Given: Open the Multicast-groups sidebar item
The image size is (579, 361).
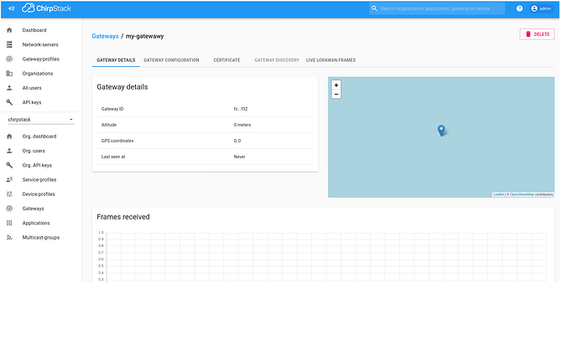Looking at the screenshot, I should (x=40, y=238).
